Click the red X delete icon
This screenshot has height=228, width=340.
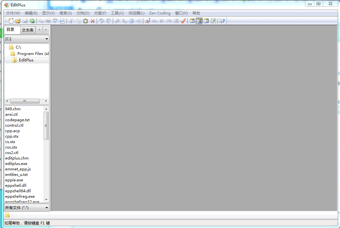point(93,21)
